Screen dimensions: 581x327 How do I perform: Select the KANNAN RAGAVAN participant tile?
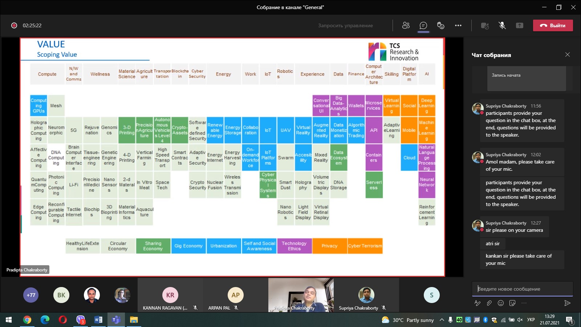click(170, 295)
